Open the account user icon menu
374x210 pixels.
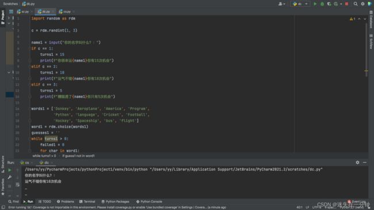281,4
